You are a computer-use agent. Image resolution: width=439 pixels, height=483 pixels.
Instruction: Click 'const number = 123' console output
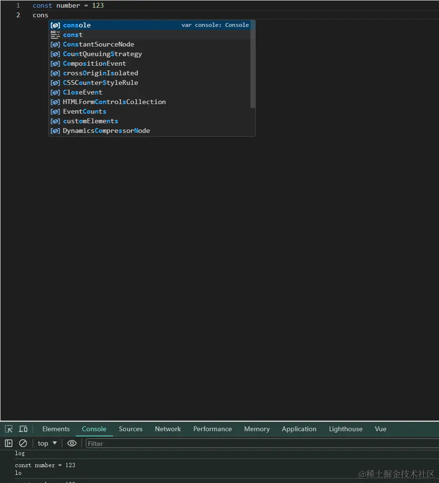coord(45,465)
